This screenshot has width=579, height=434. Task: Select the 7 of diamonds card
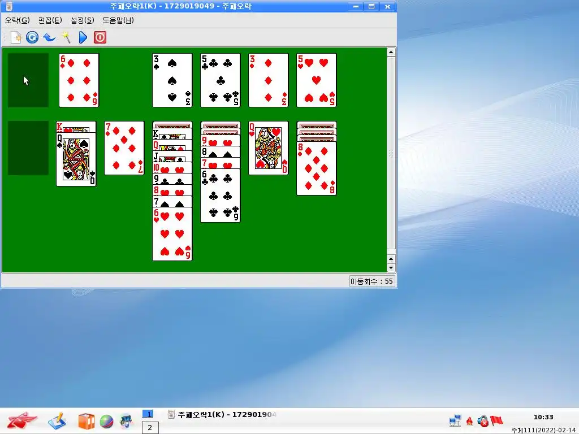(124, 148)
